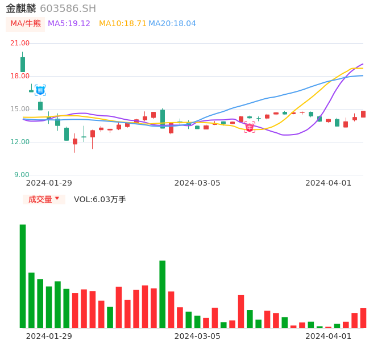
Task: Click the tall green volume bar in late February
Action: (x=163, y=294)
